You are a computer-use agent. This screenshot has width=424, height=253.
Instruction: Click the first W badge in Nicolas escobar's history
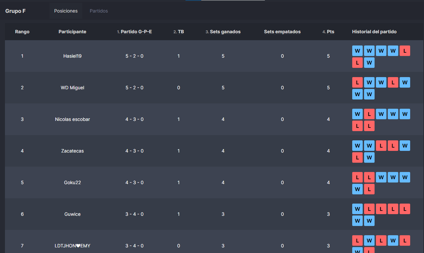[357, 114]
